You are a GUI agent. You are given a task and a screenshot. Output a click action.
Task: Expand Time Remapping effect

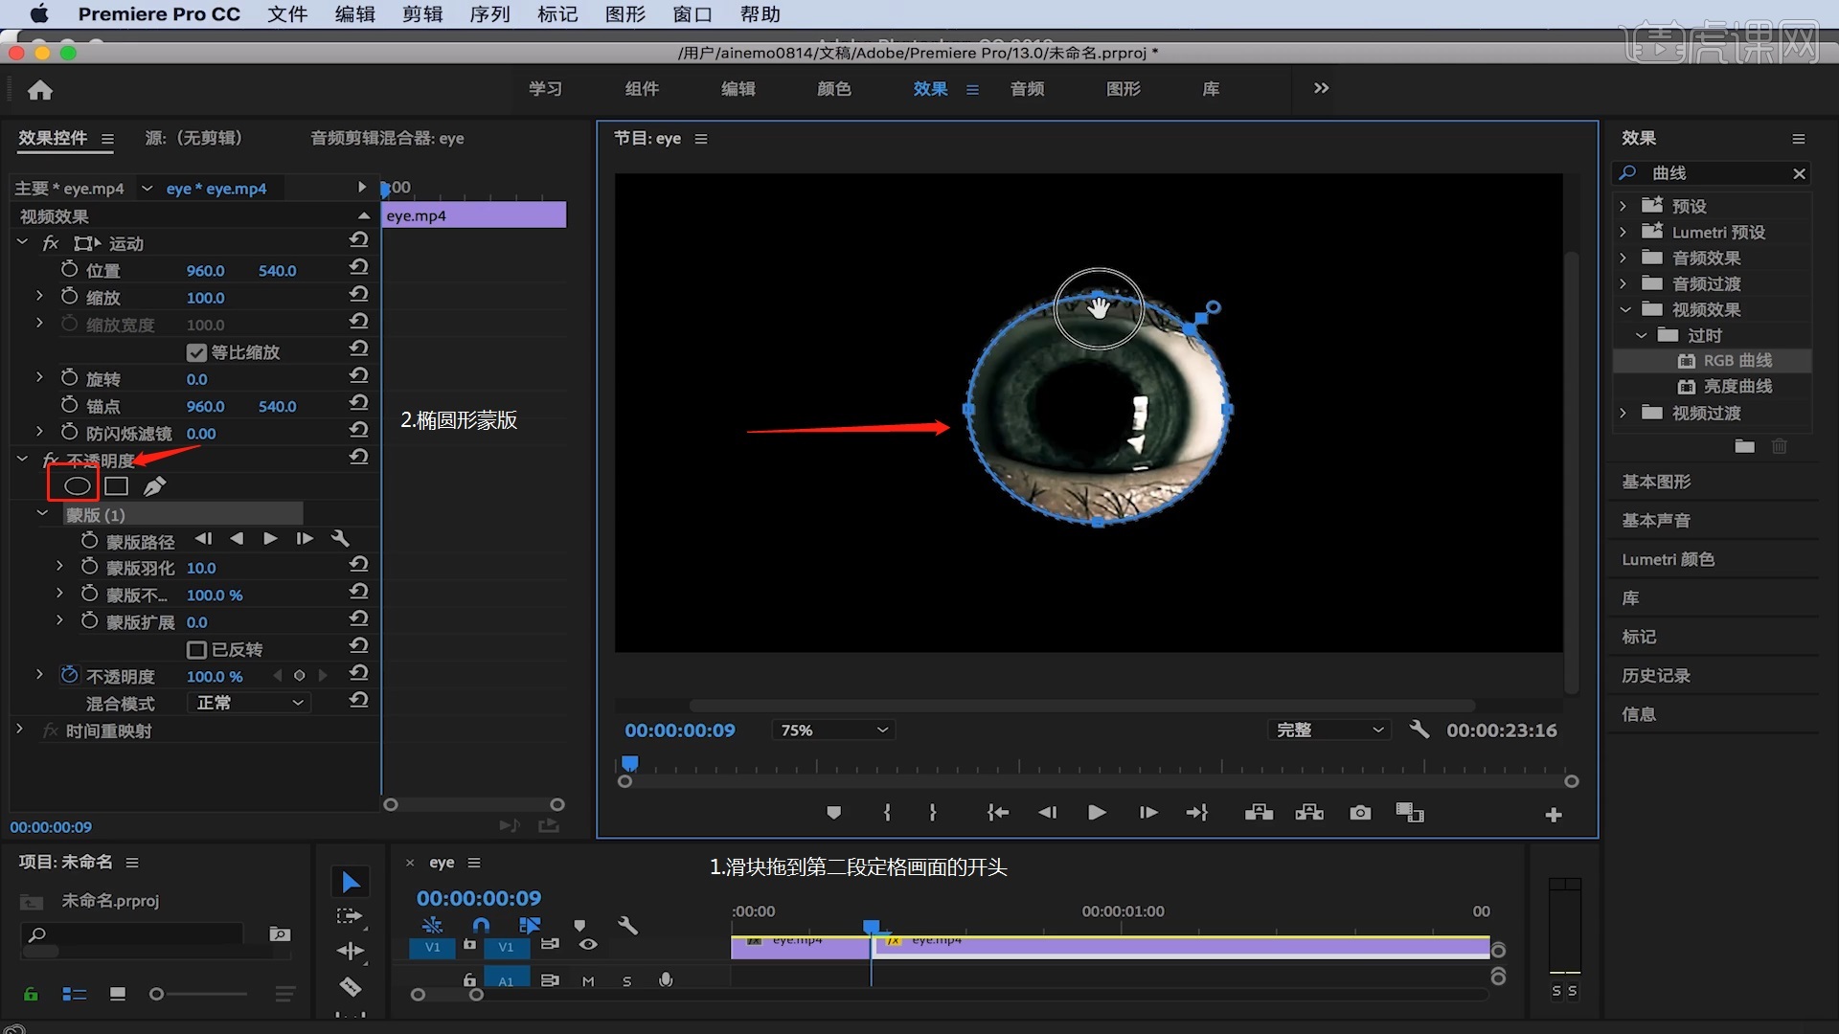pyautogui.click(x=19, y=730)
